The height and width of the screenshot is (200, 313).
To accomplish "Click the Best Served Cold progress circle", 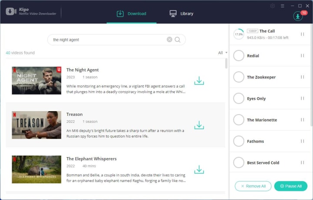I will coord(239,163).
